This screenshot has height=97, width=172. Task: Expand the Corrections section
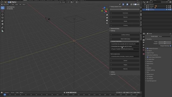tap(125, 13)
